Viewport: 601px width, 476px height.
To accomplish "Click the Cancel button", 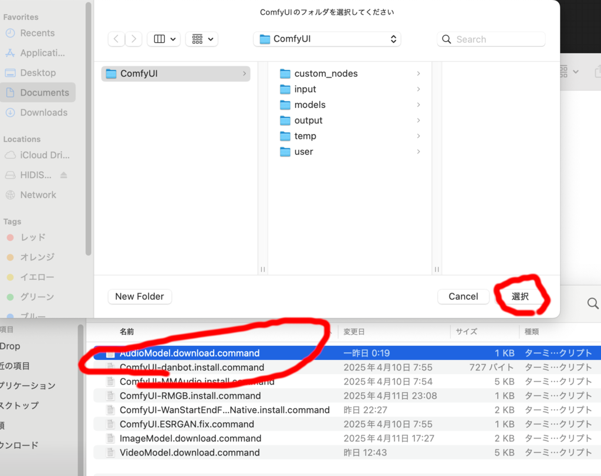I will (x=463, y=297).
